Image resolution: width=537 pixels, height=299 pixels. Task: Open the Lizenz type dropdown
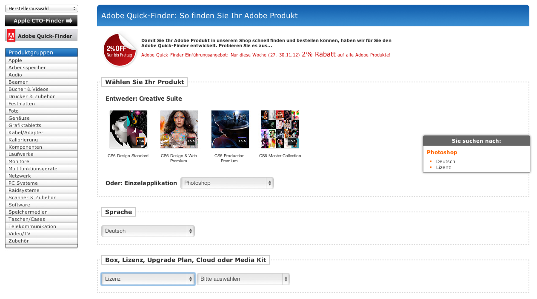(148, 279)
